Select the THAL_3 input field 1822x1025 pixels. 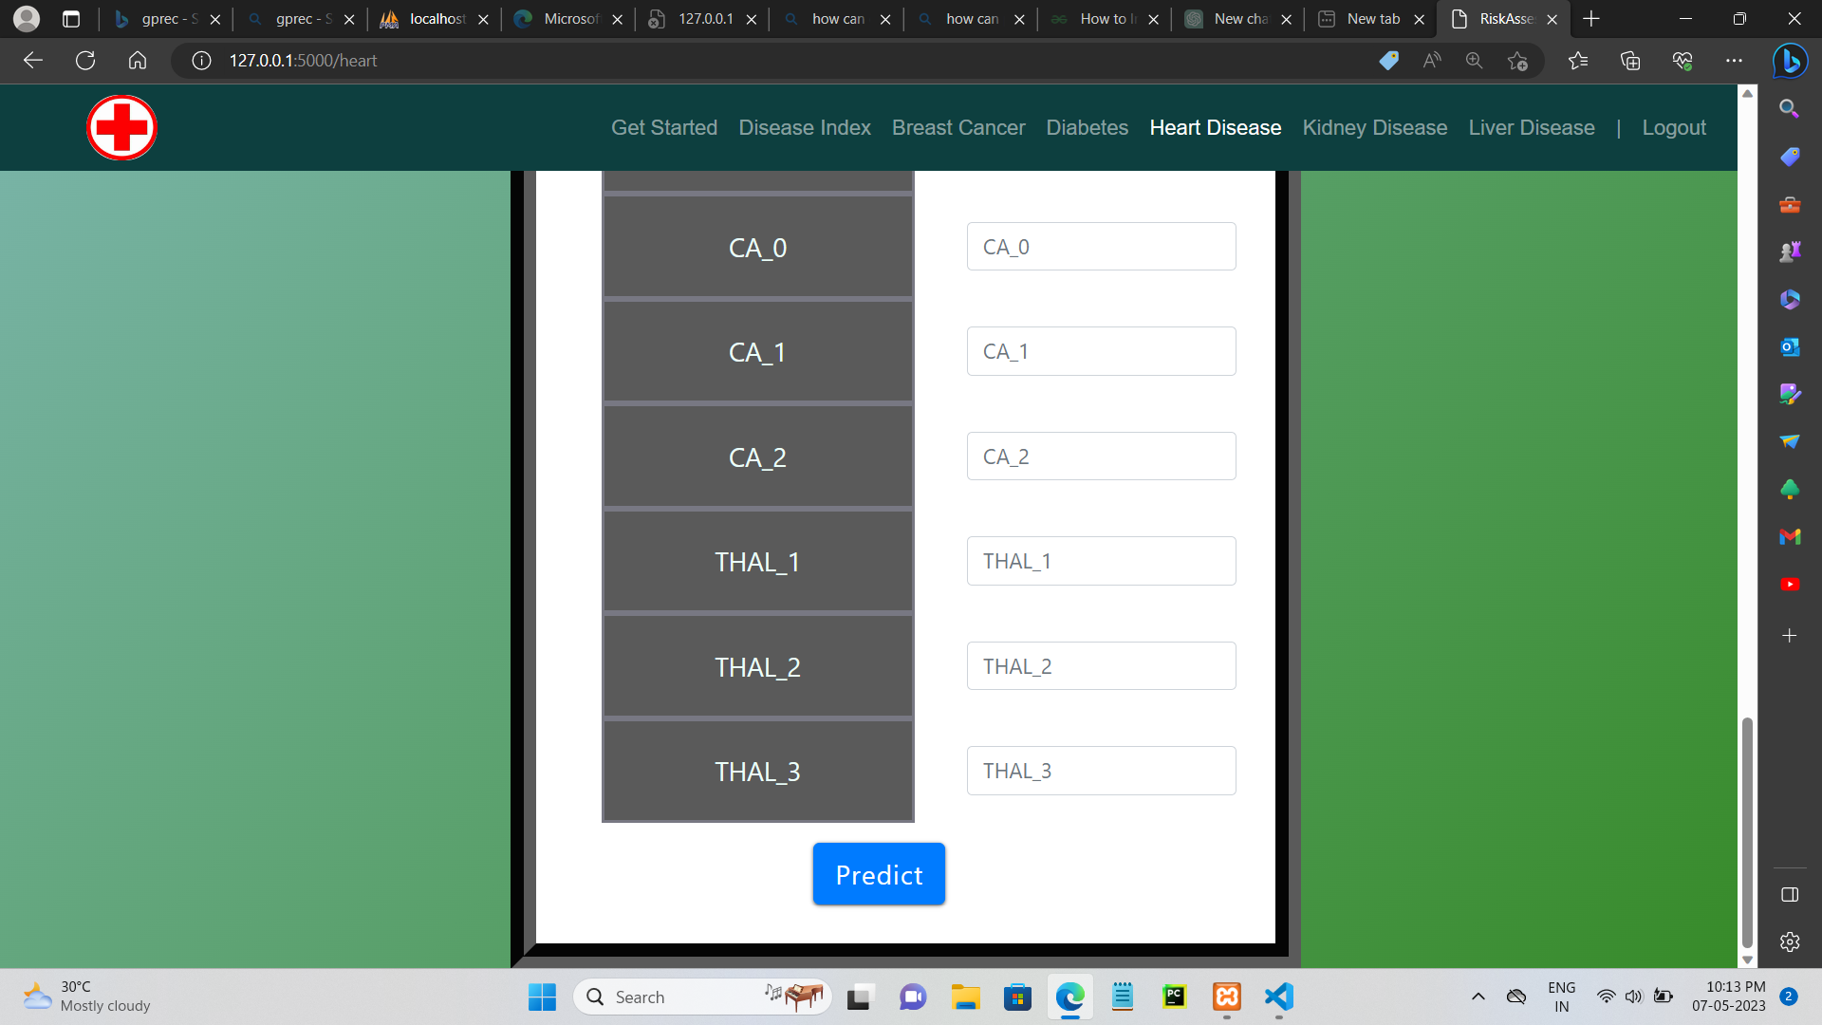point(1101,771)
